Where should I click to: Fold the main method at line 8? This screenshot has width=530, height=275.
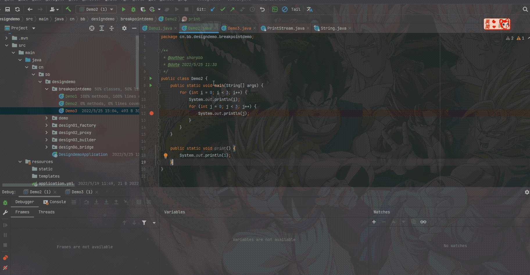click(159, 85)
